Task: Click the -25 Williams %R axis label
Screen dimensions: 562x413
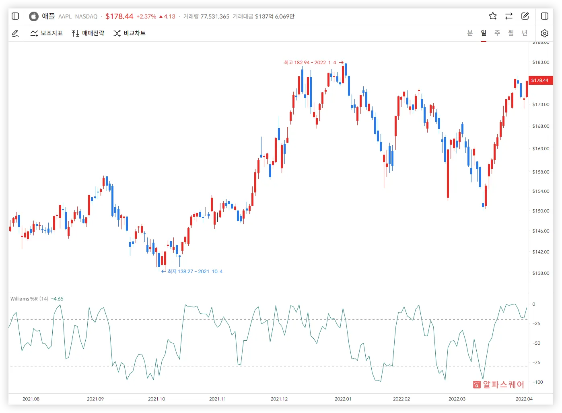Action: pyautogui.click(x=536, y=323)
